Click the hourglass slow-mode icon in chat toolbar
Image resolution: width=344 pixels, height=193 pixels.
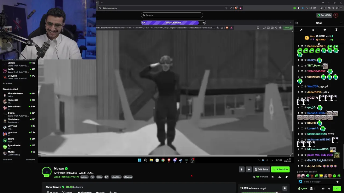pyautogui.click(x=336, y=30)
